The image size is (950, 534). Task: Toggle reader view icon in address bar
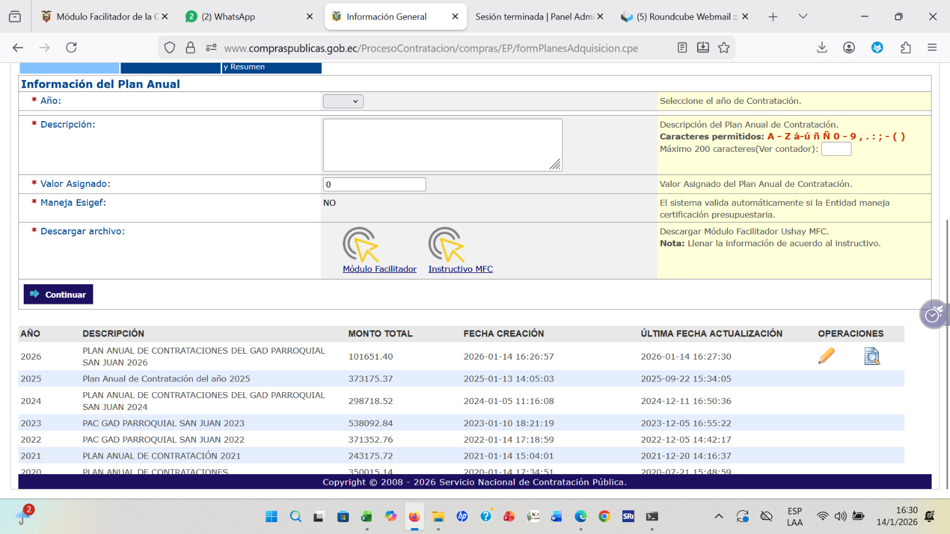click(682, 47)
